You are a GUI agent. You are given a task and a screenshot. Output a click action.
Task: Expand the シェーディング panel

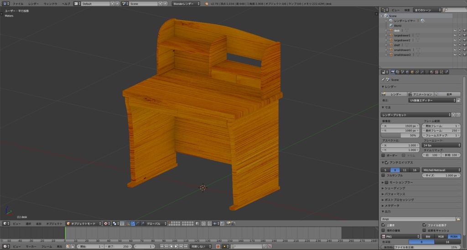coord(394,188)
